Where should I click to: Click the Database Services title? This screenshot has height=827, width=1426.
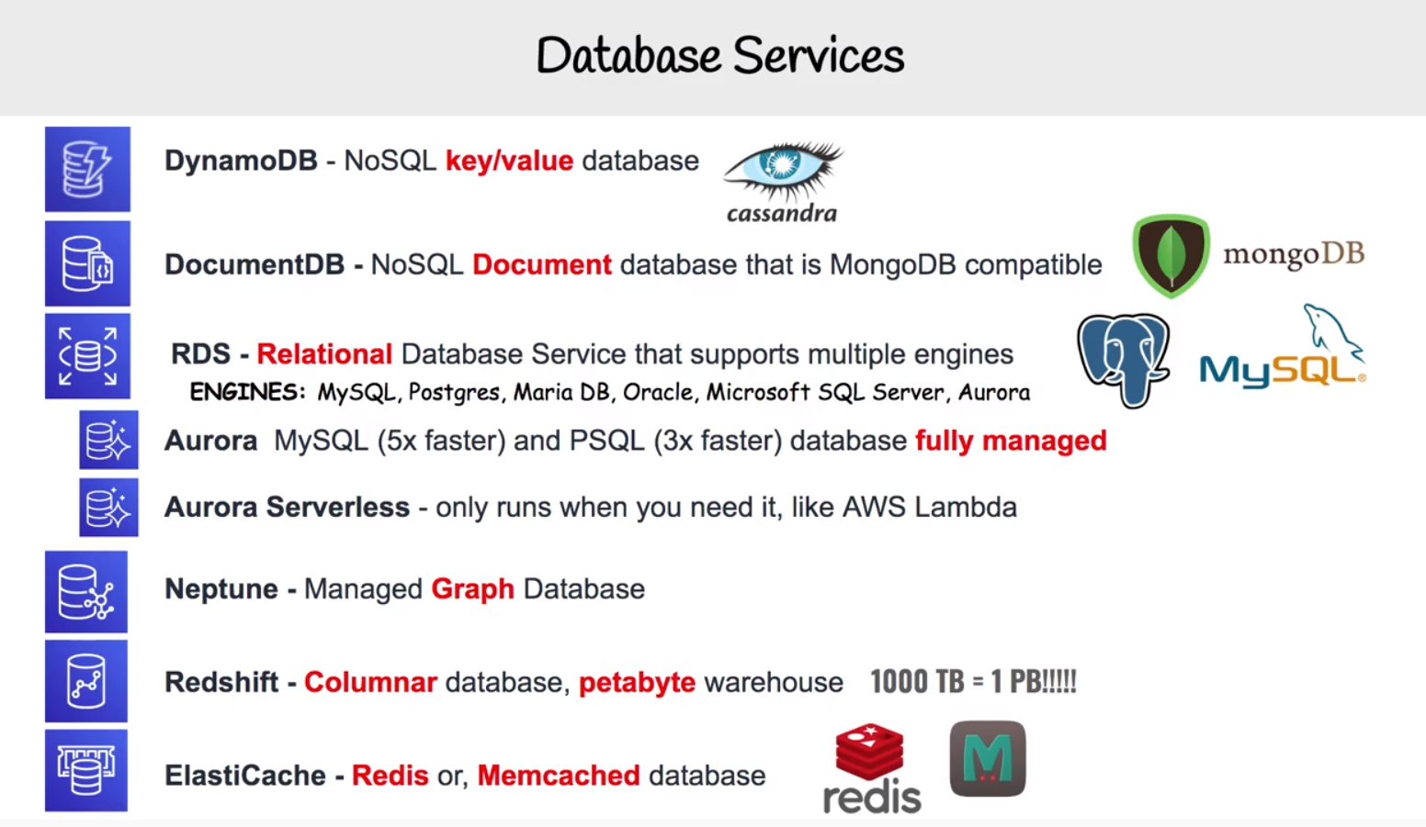[x=720, y=56]
